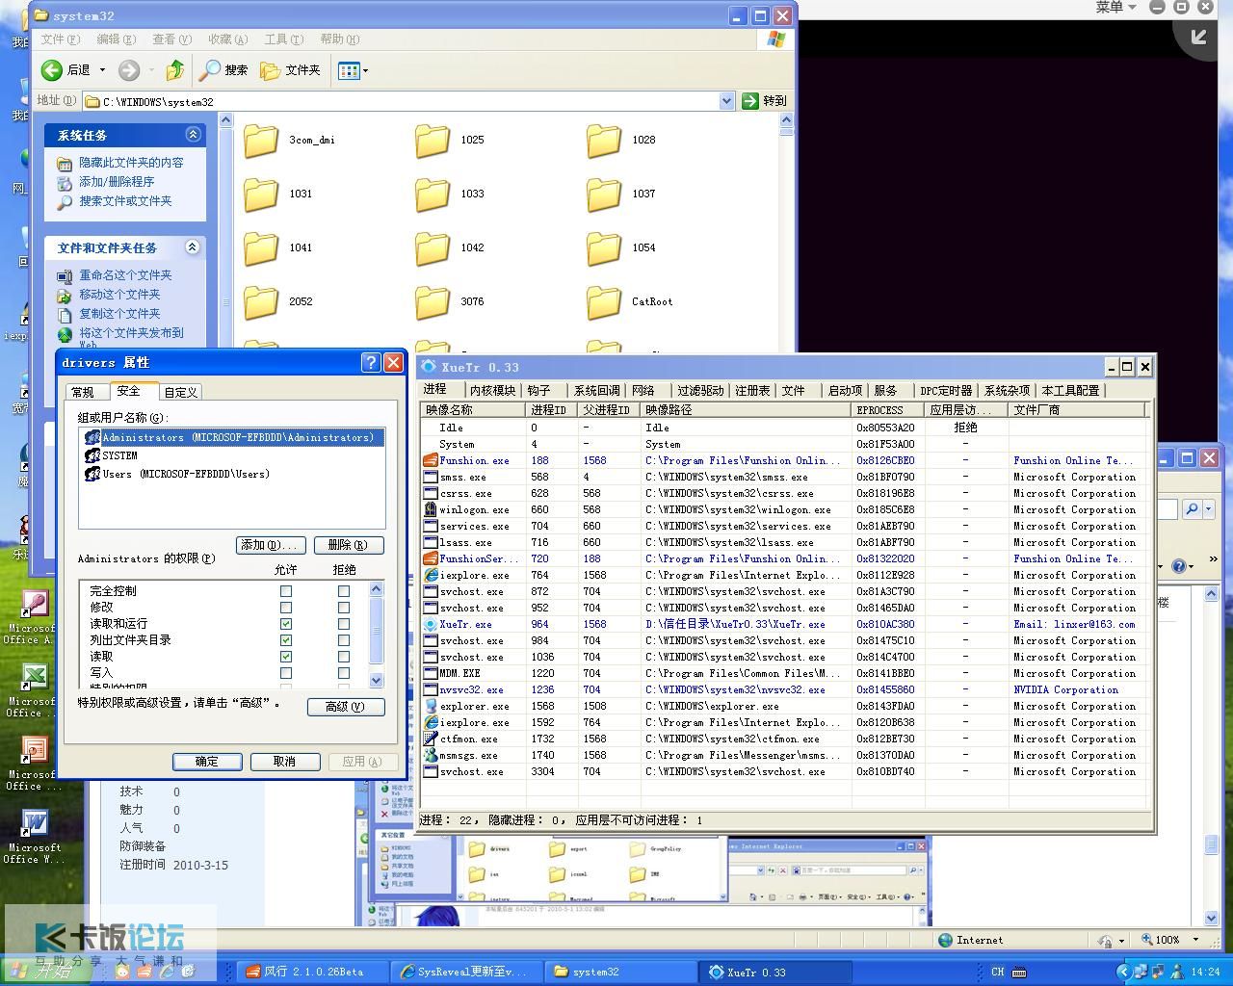Open the 菜单 dropdown at top right
The width and height of the screenshot is (1233, 986).
[x=1116, y=8]
